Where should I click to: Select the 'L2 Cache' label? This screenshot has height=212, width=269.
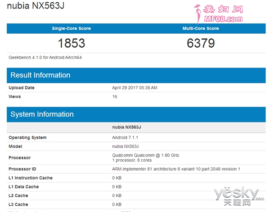[18, 196]
